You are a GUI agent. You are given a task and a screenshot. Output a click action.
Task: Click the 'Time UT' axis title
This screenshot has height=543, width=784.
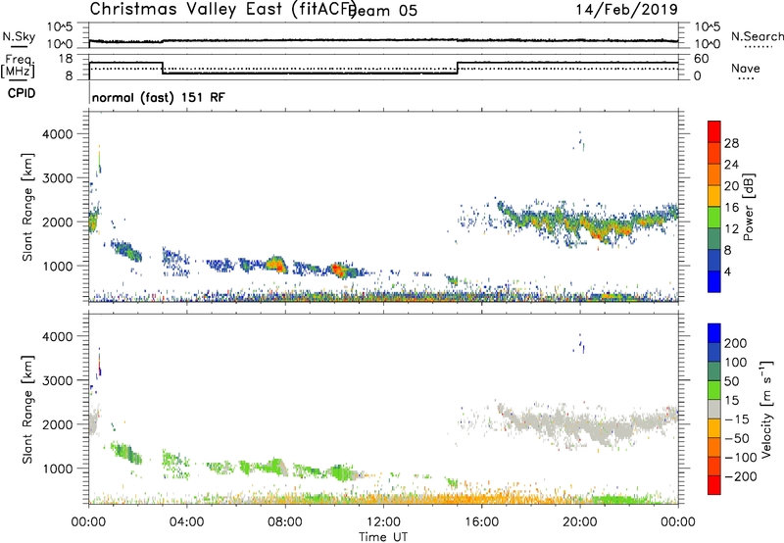(383, 537)
